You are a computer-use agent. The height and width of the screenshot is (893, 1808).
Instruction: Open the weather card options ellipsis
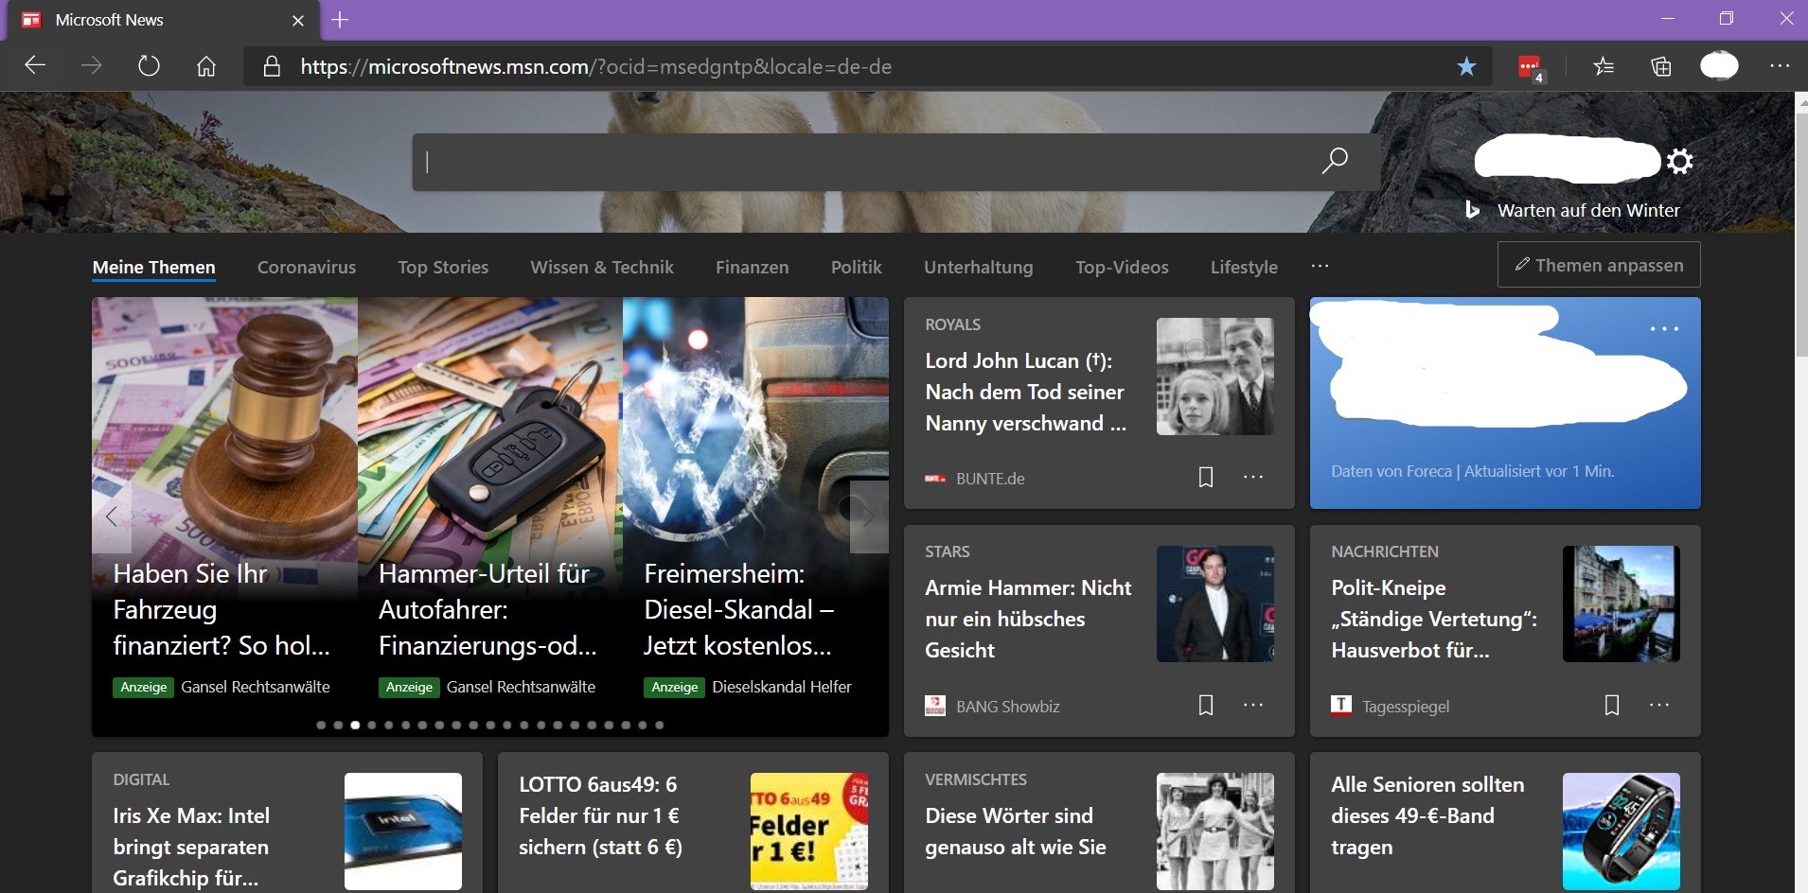coord(1664,329)
